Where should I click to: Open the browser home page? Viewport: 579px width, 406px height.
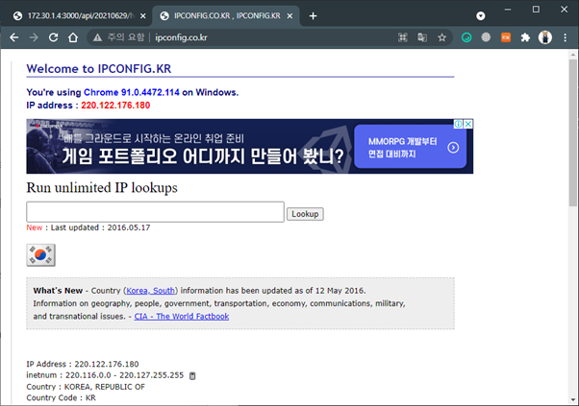73,37
